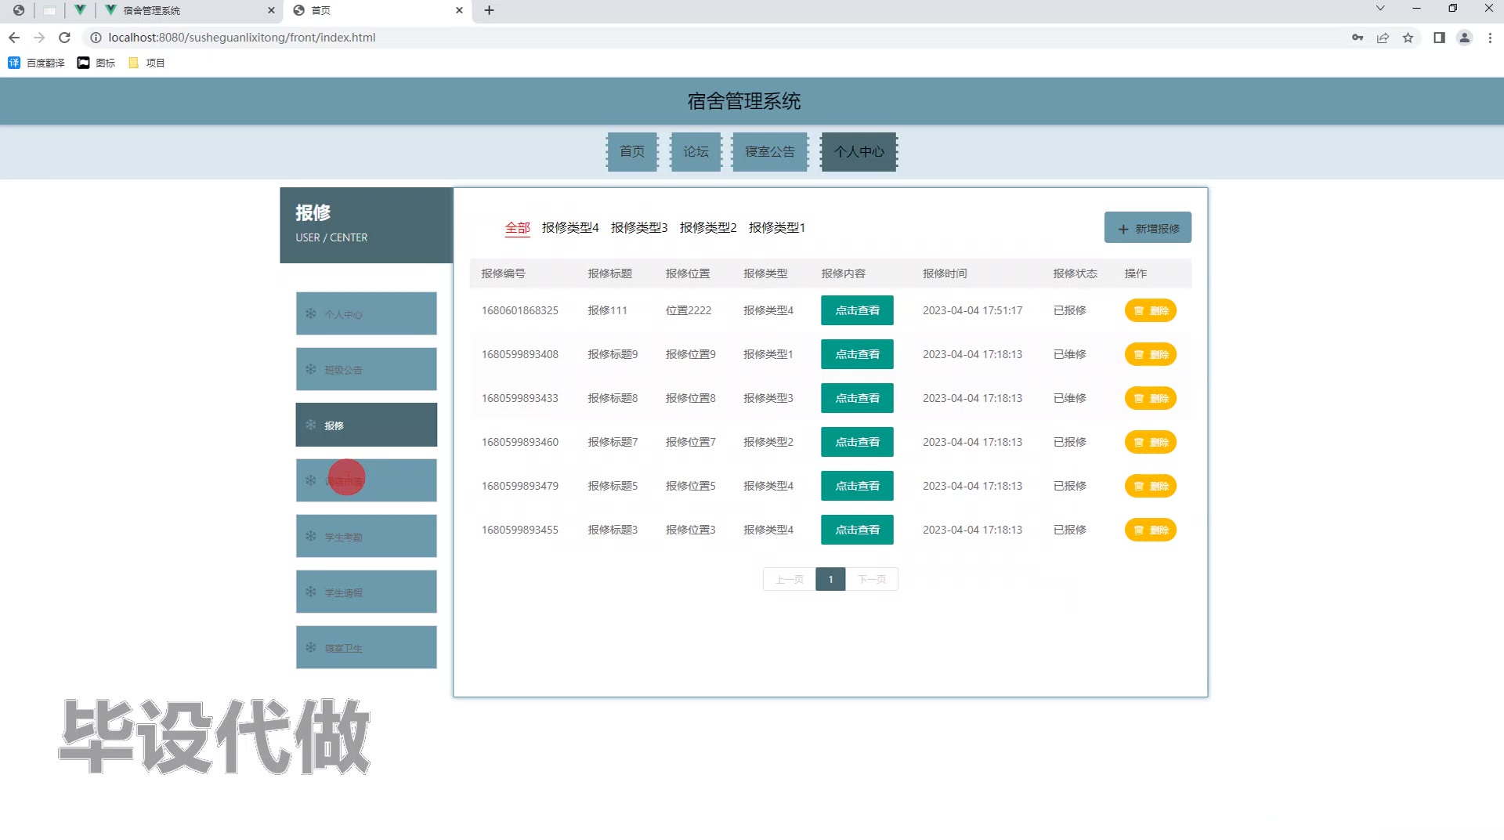Expand the tab search dropdown
The height and width of the screenshot is (840, 1504).
tap(1380, 9)
